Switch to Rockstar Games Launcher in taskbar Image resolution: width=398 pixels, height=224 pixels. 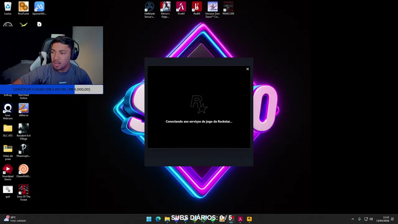(x=249, y=219)
